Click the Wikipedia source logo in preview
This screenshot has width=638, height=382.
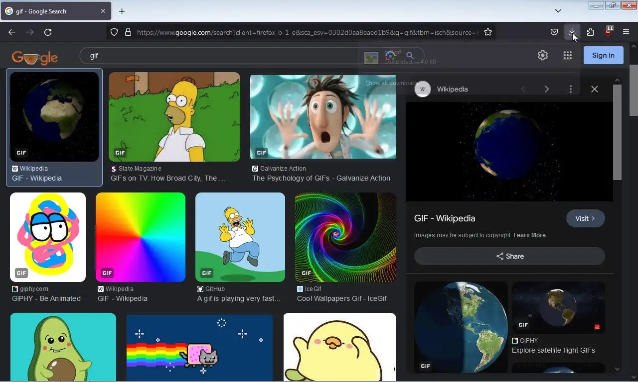coord(423,89)
